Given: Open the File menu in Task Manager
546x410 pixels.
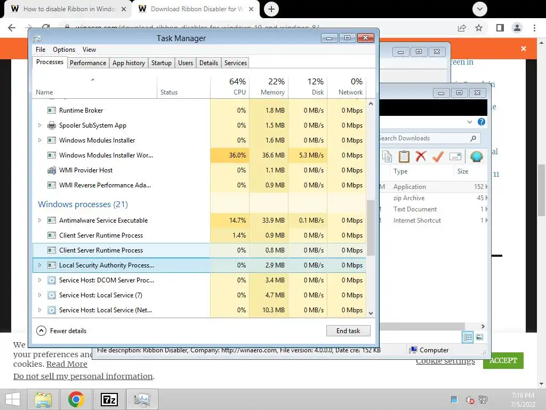Looking at the screenshot, I should pos(41,50).
